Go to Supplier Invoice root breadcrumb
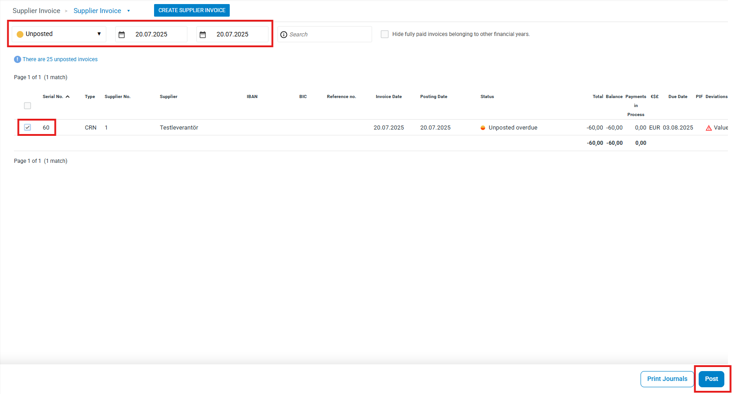732x394 pixels. pos(36,11)
